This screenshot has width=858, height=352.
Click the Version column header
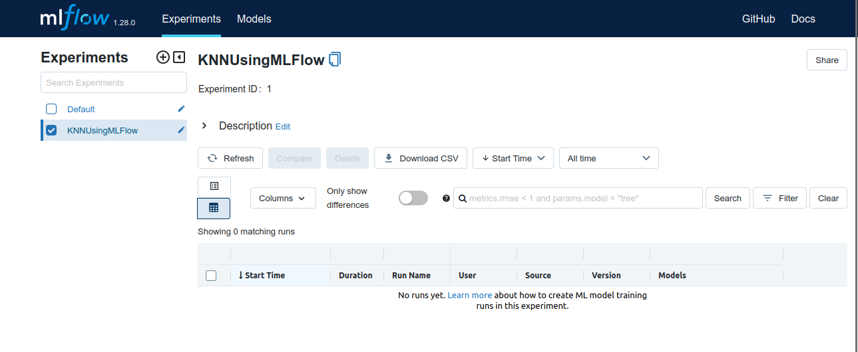point(606,275)
